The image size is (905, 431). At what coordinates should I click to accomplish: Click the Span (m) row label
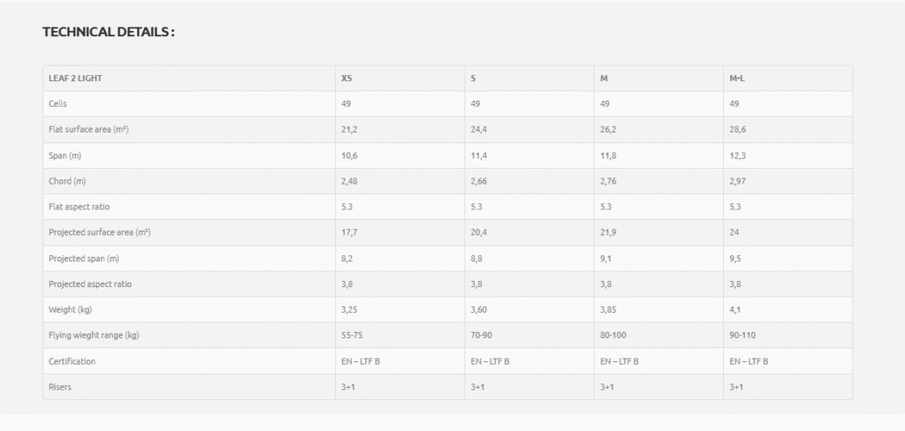66,155
